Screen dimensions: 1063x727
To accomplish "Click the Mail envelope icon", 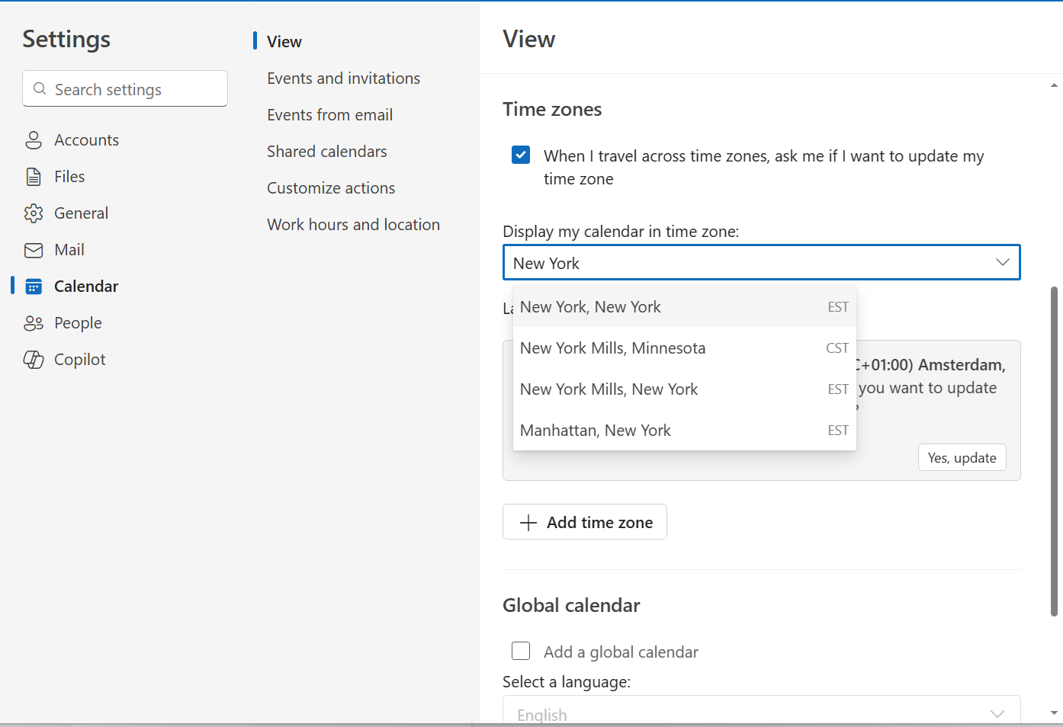I will tap(34, 250).
